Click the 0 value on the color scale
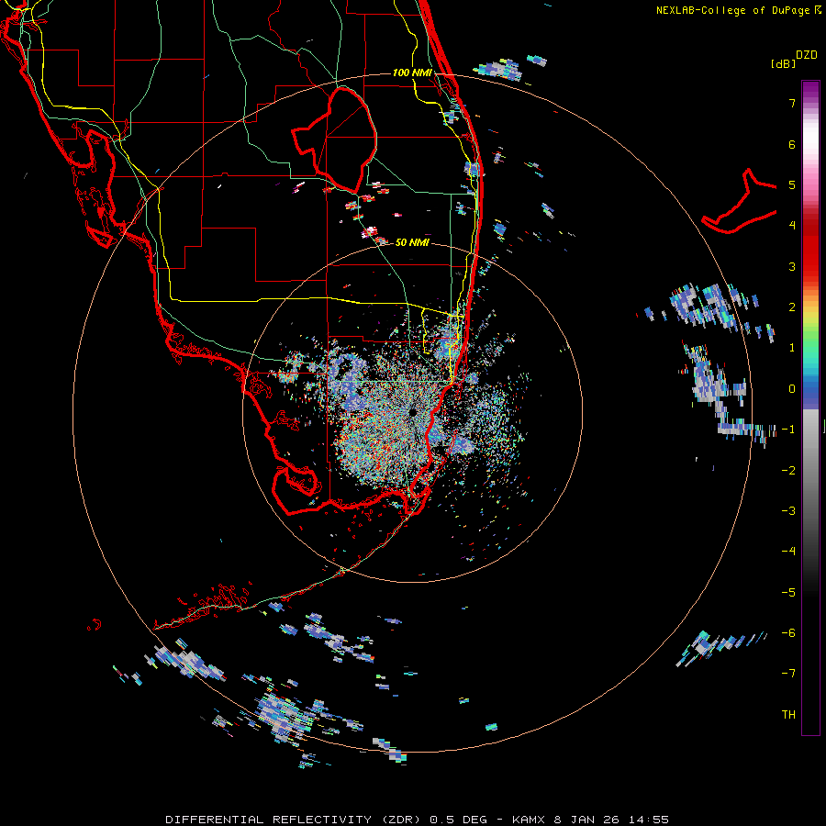This screenshot has height=826, width=826. (x=792, y=389)
